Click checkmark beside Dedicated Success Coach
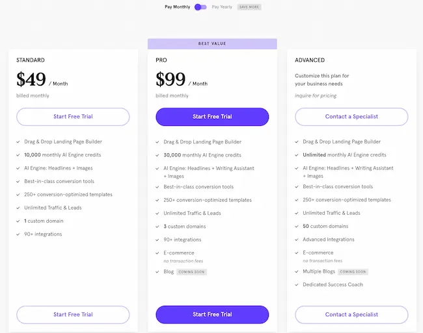The image size is (423, 333). coord(297,285)
